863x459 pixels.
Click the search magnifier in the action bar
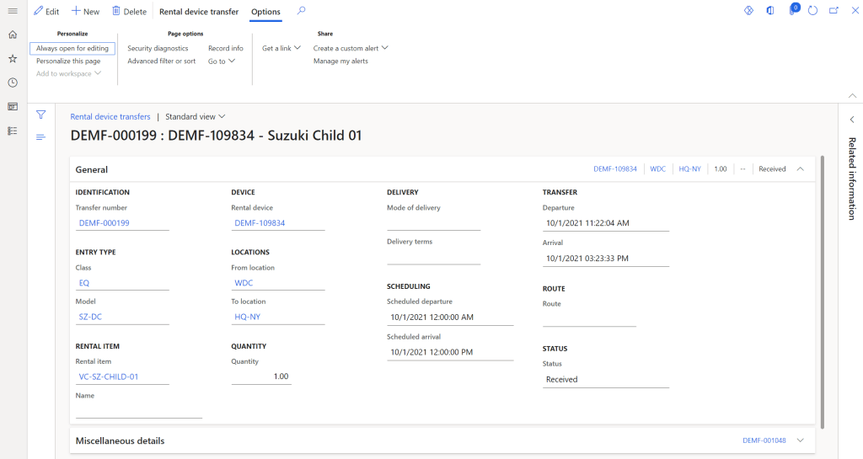[302, 11]
